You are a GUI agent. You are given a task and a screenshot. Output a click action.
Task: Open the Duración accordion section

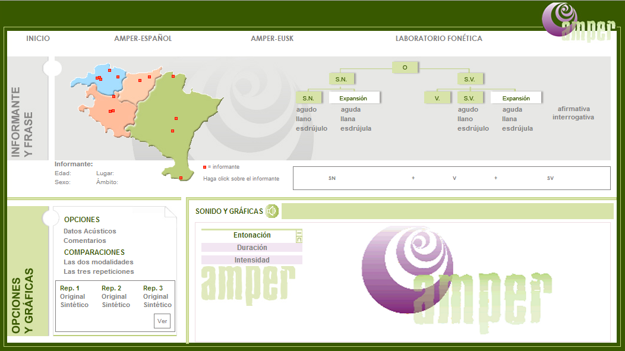pyautogui.click(x=252, y=248)
